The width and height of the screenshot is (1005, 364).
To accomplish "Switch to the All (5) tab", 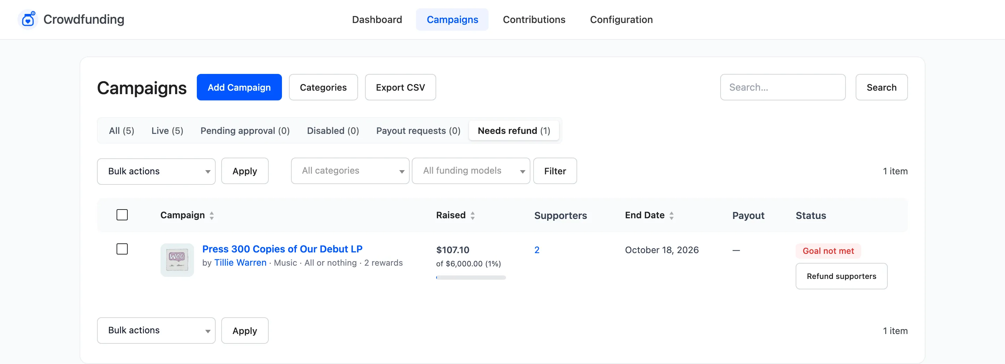I will click(x=121, y=130).
